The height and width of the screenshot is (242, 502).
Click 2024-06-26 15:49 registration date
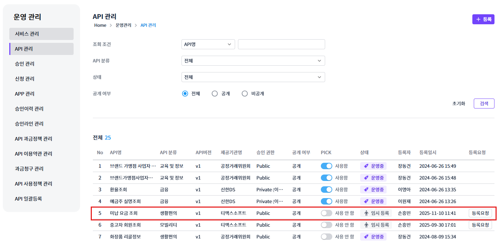click(438, 166)
